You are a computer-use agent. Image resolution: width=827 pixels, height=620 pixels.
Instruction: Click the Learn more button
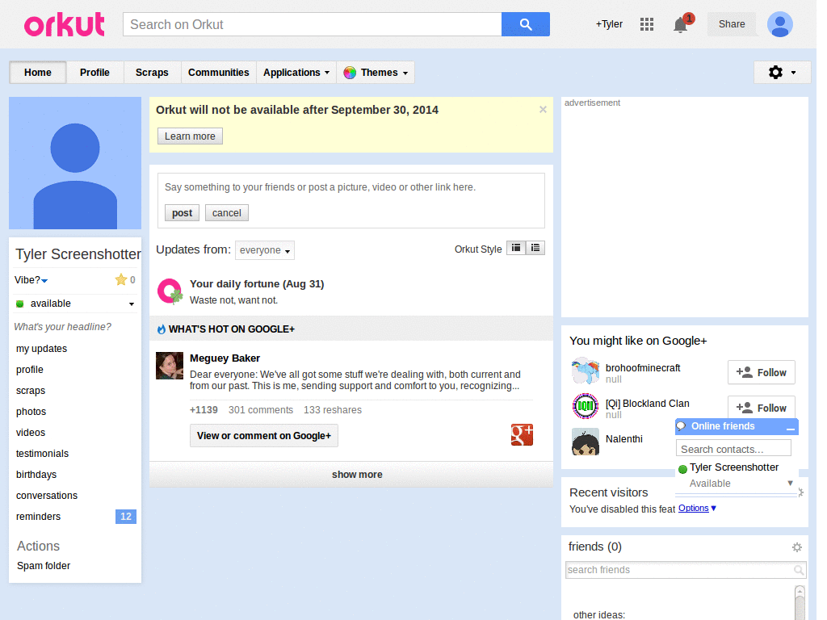pos(190,136)
